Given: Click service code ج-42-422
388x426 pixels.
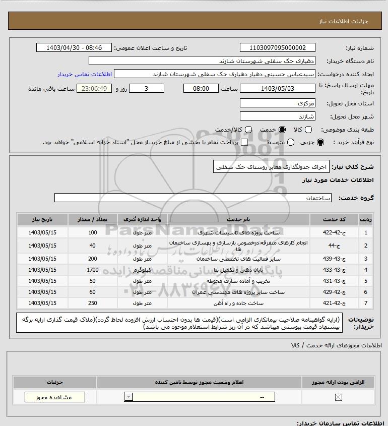Looking at the screenshot, I should pos(334,232).
